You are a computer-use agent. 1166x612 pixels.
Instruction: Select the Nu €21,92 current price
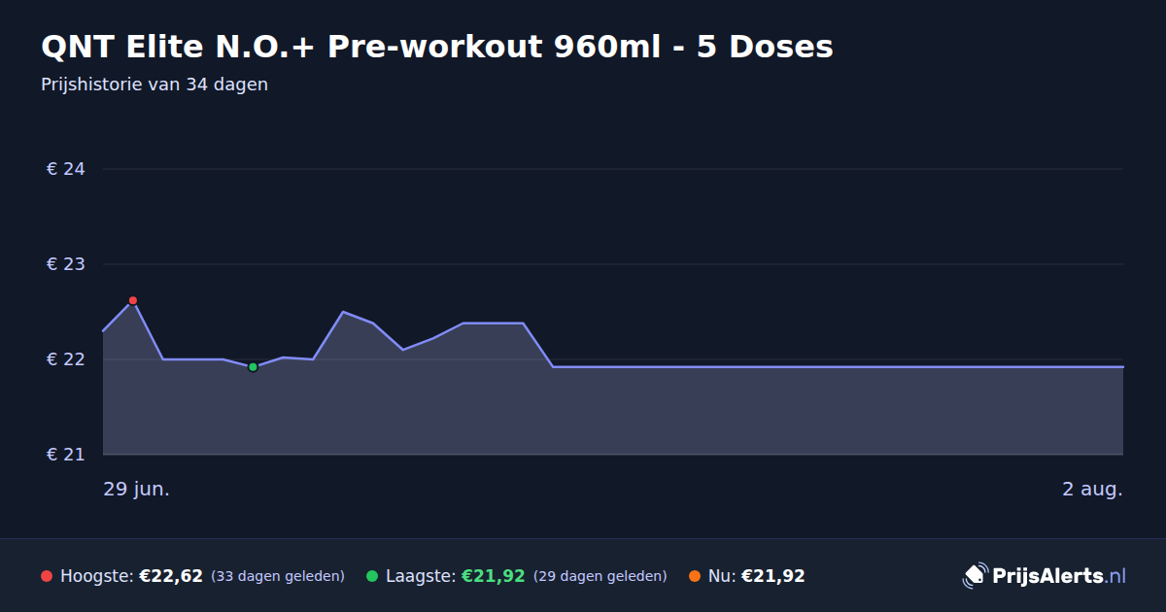coord(772,576)
